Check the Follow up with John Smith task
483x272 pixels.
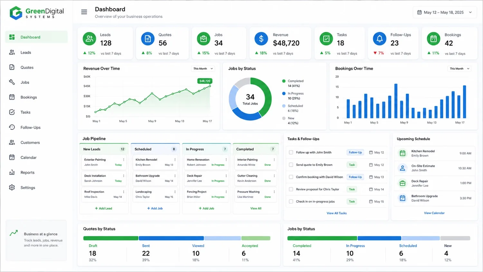pos(291,152)
